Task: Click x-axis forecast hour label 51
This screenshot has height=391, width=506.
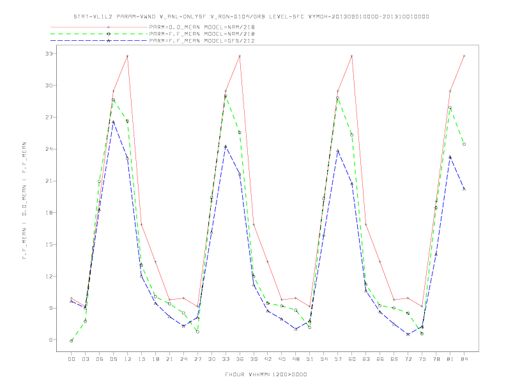Action: point(310,359)
